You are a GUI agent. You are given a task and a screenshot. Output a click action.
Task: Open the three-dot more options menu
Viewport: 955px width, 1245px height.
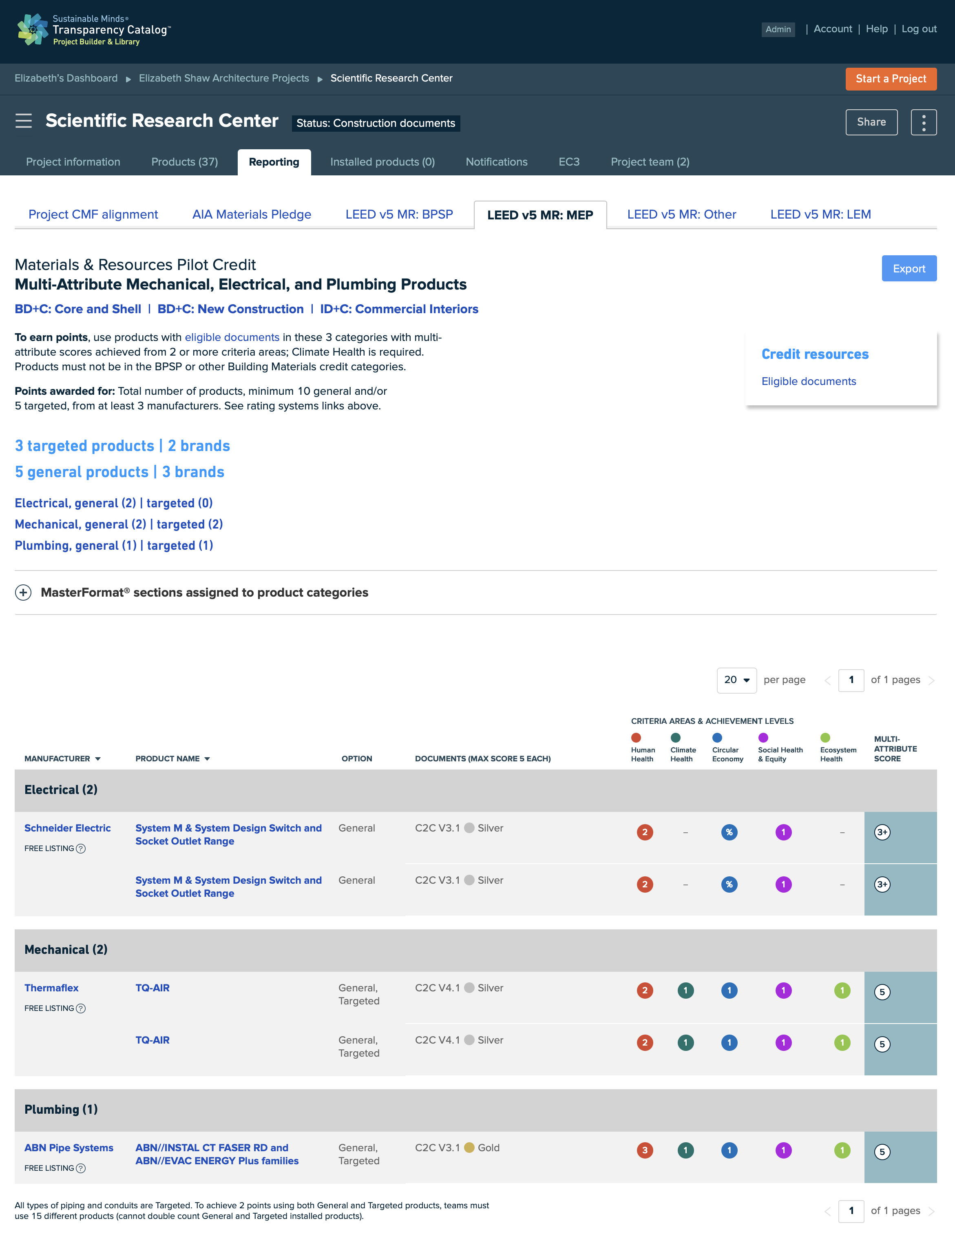(923, 122)
